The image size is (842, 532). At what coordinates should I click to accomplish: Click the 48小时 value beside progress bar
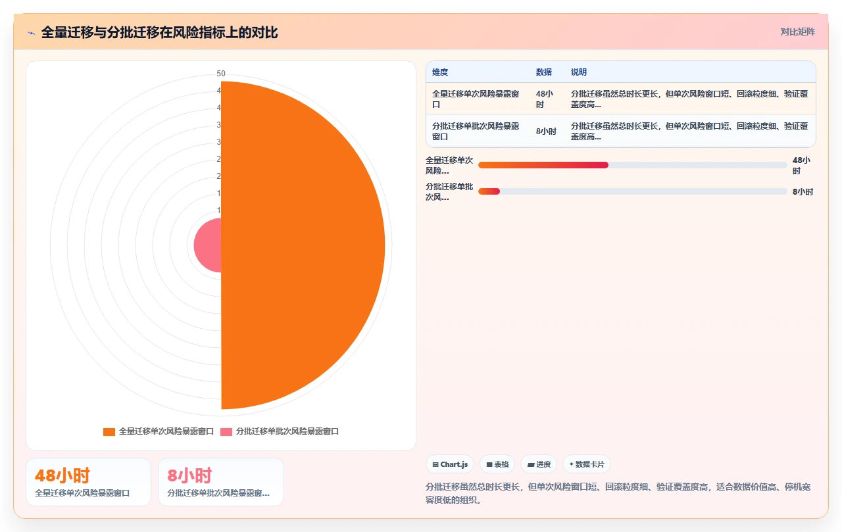tap(801, 165)
